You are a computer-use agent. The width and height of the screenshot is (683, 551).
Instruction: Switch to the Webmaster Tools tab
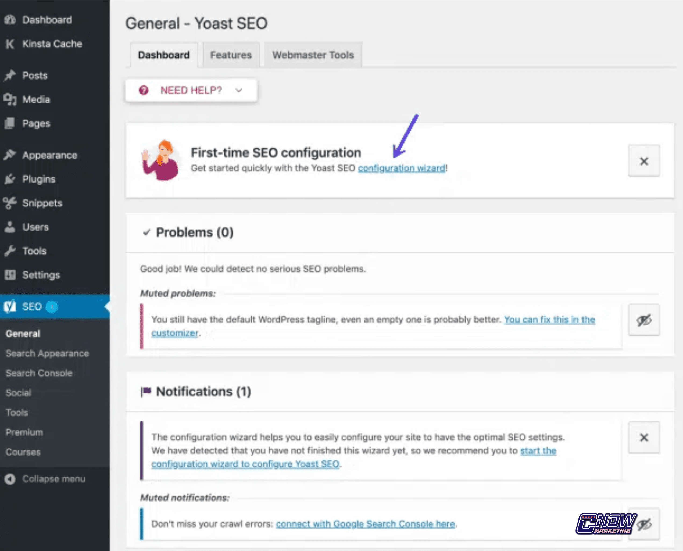313,55
